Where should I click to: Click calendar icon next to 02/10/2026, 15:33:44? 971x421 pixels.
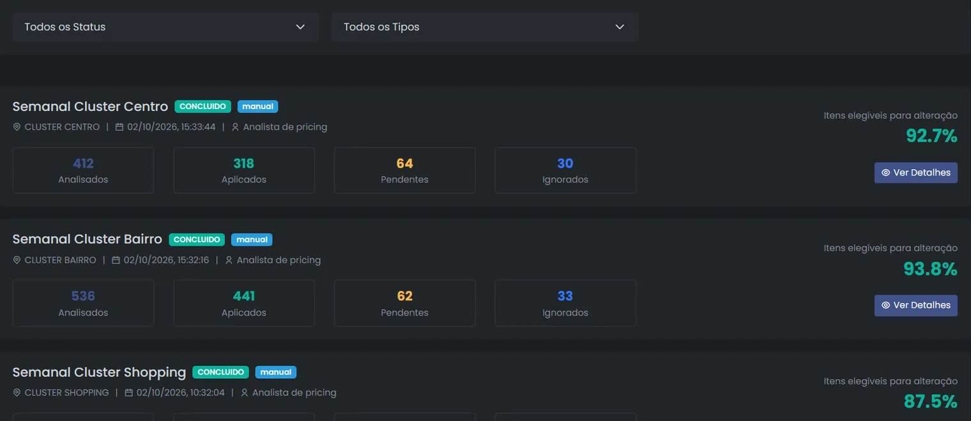(x=119, y=127)
